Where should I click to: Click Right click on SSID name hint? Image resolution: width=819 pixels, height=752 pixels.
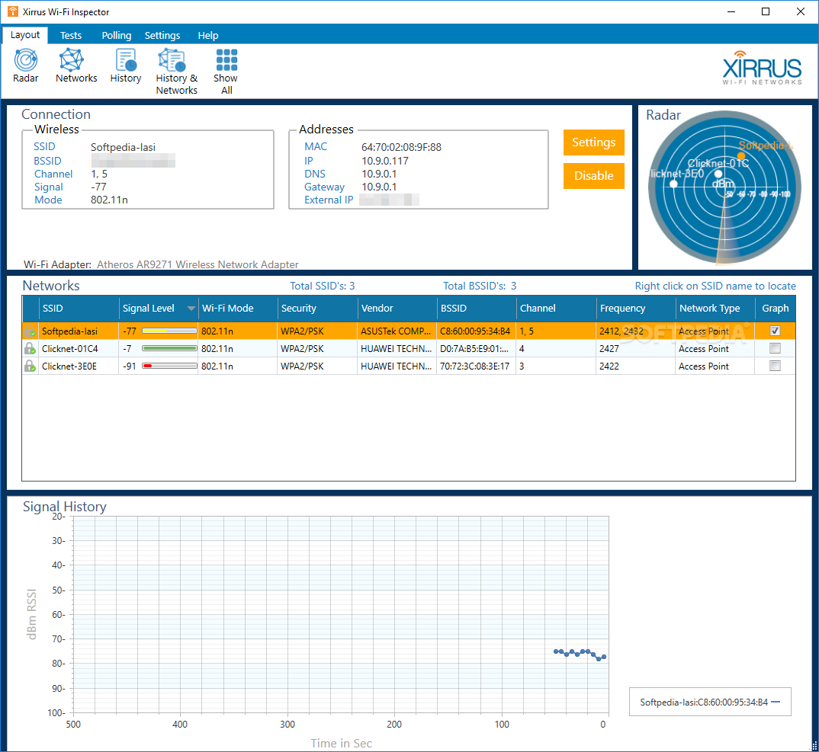pos(715,286)
